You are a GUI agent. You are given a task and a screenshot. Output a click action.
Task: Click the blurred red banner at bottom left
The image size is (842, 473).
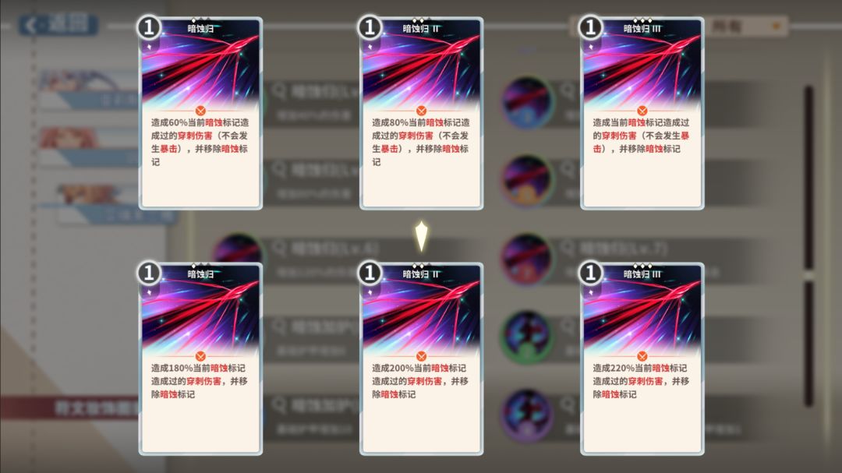[70, 408]
